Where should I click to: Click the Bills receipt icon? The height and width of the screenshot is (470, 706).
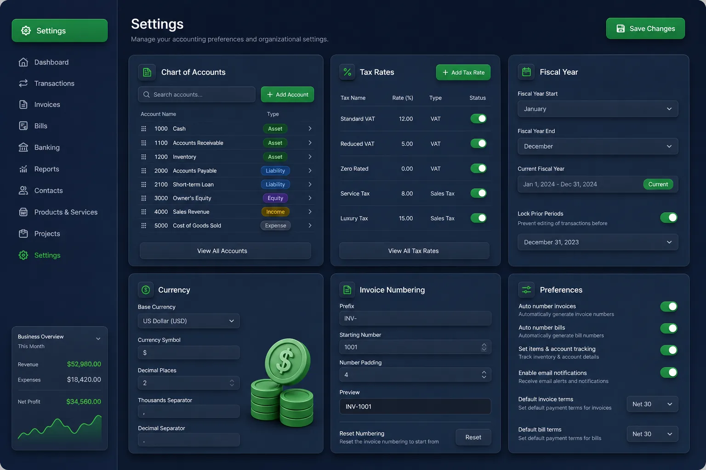tap(23, 126)
